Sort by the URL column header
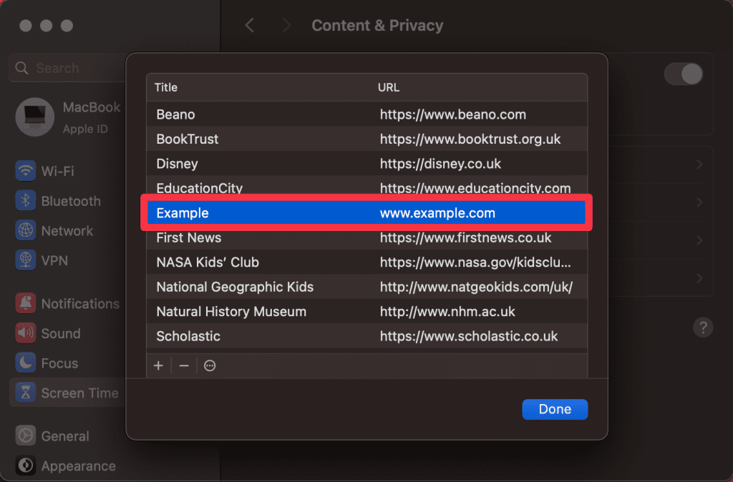 pyautogui.click(x=389, y=87)
